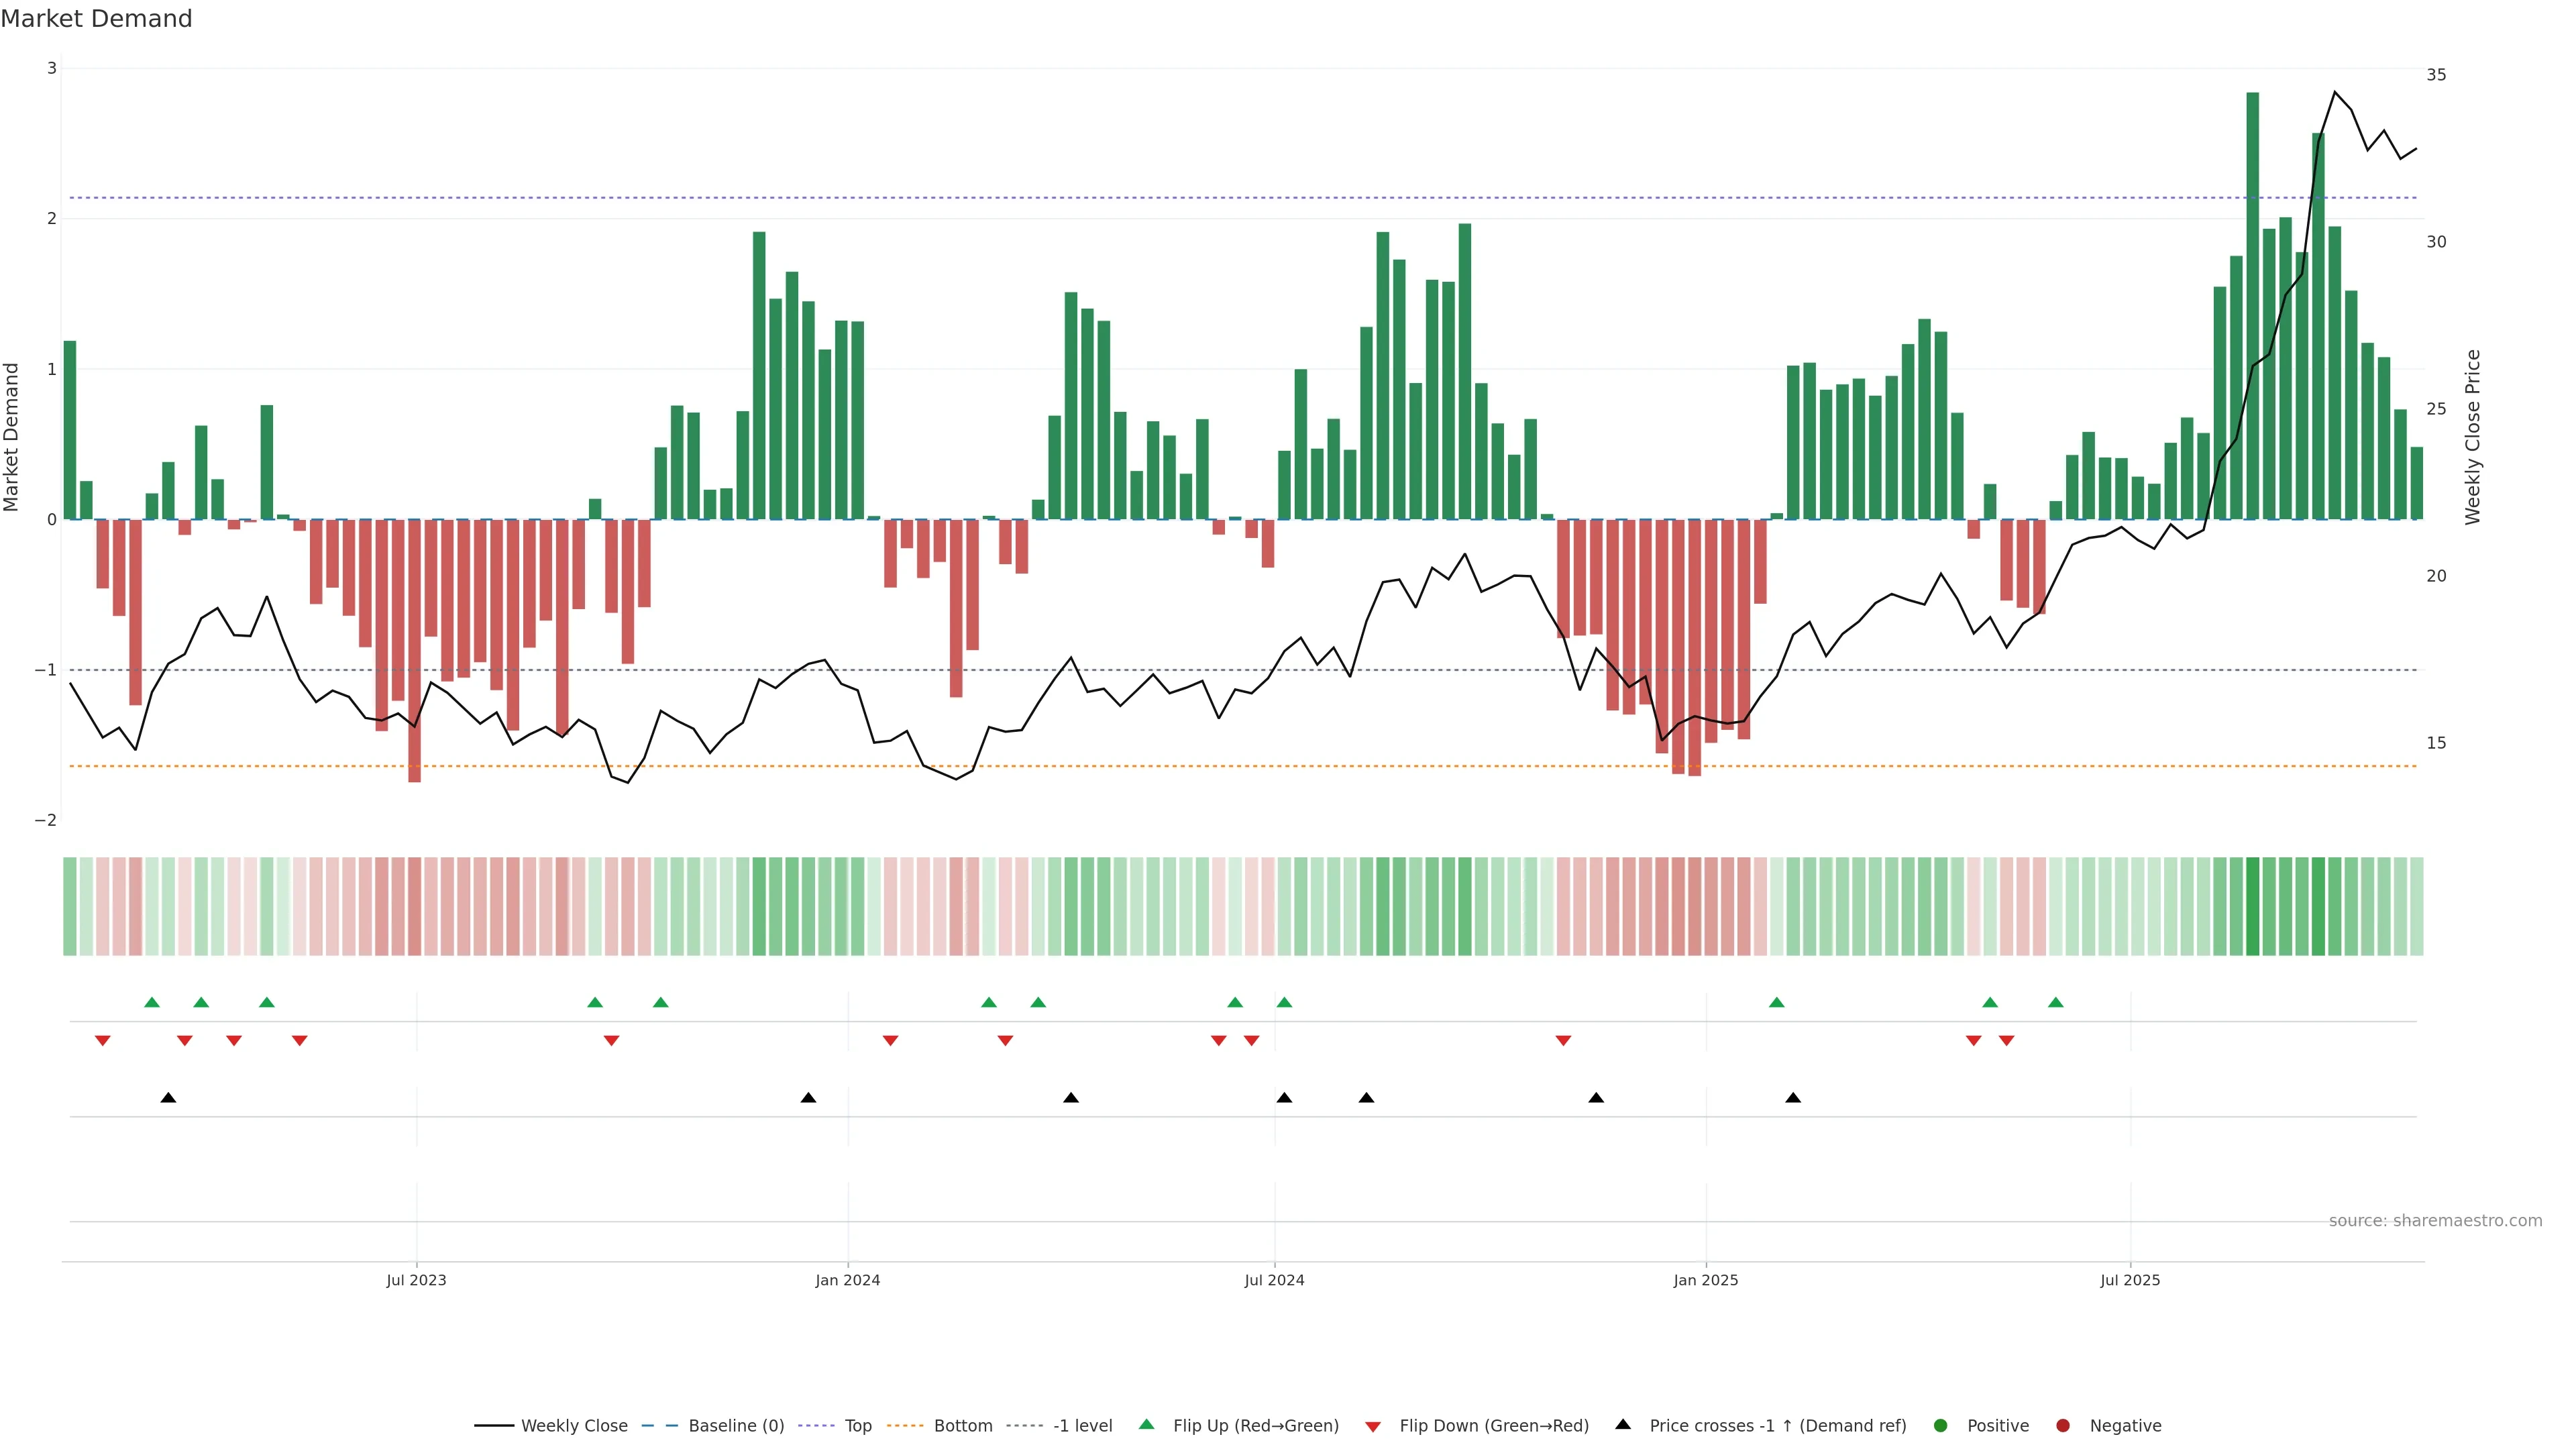The image size is (2576, 1449).
Task: Click the red Flip Down triangle in legend
Action: [1373, 1426]
